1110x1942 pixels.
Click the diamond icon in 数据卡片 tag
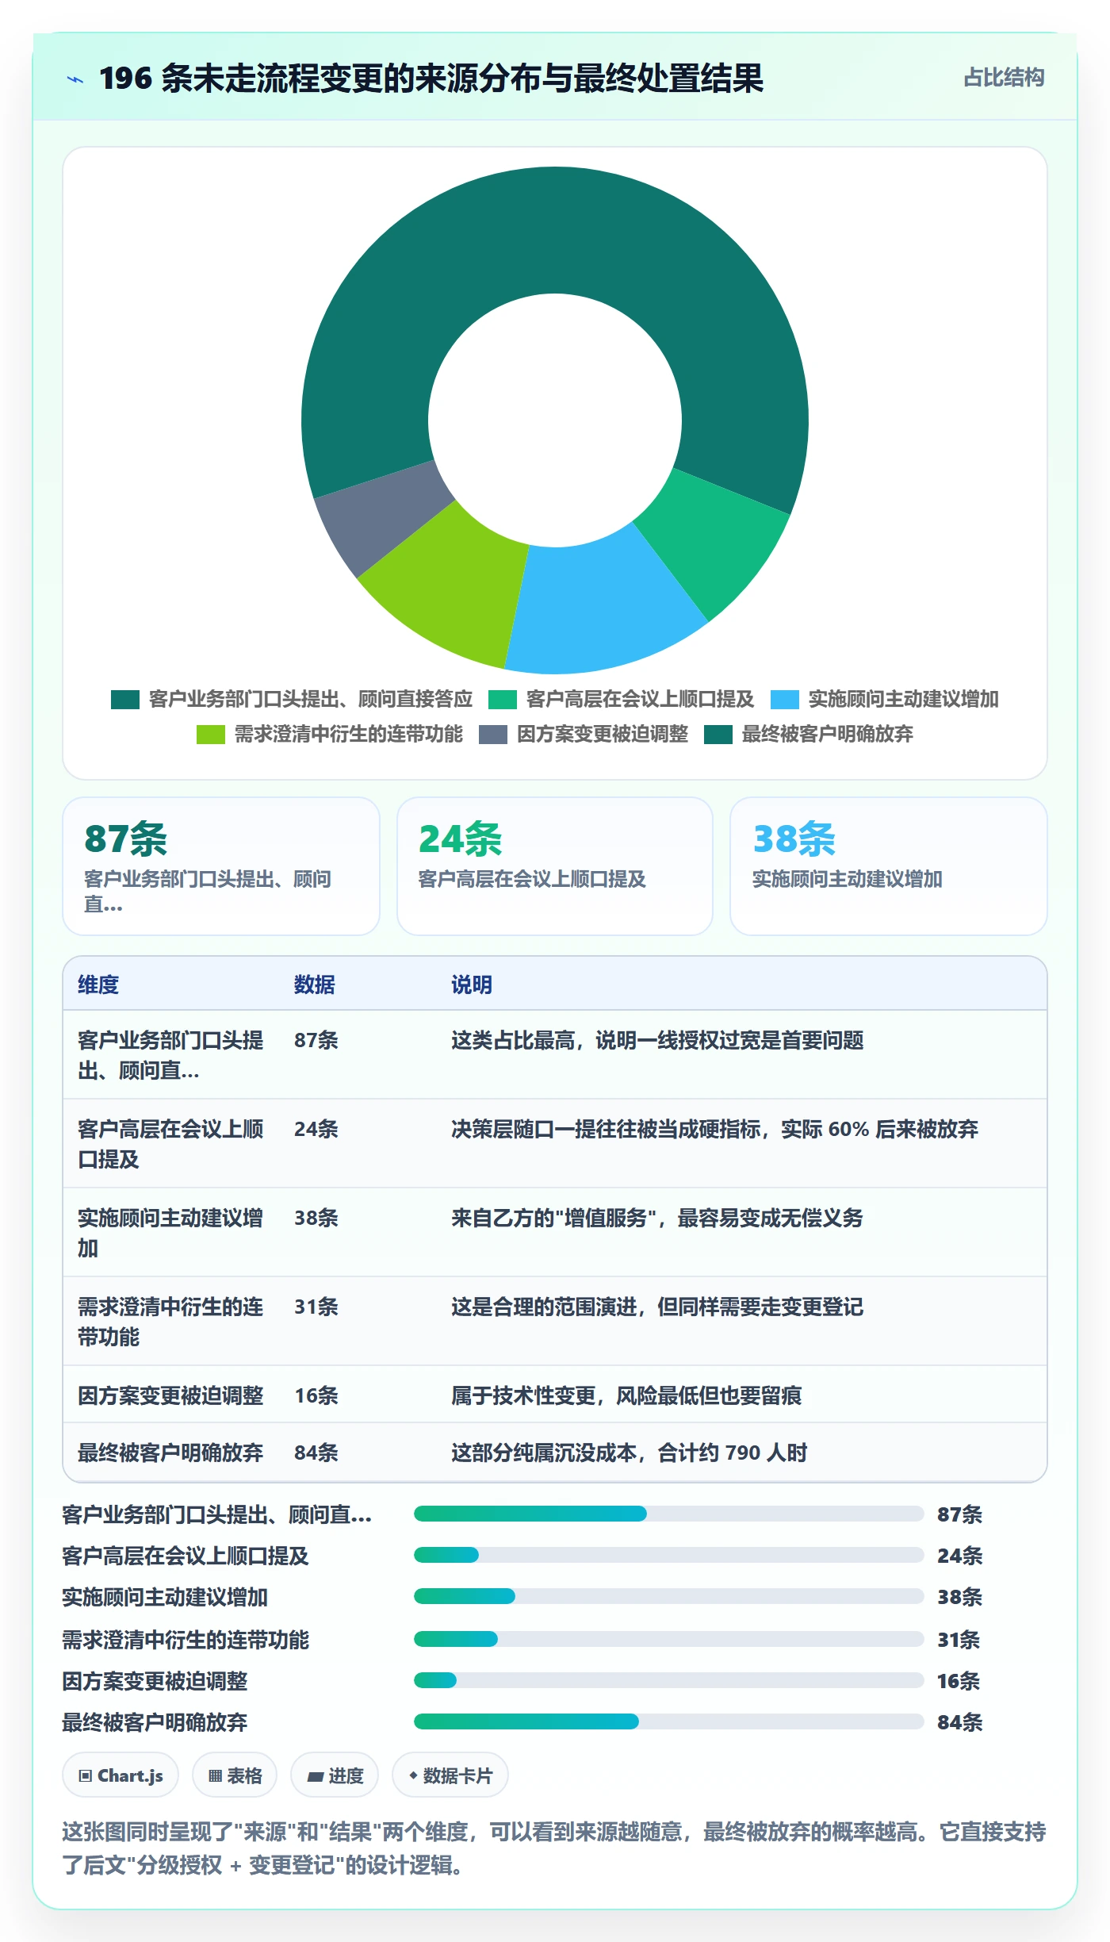[413, 1775]
